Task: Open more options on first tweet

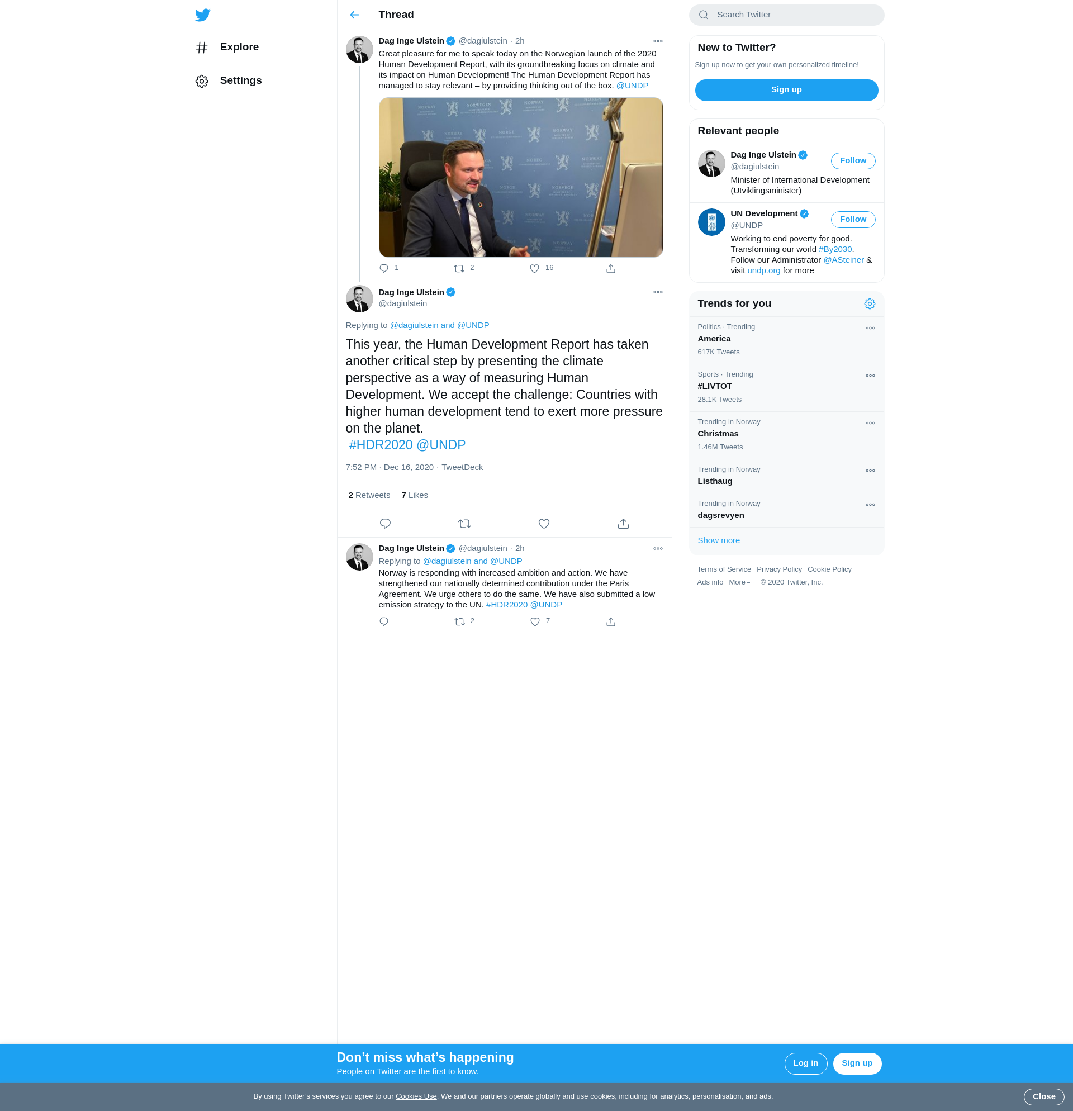Action: click(x=658, y=41)
